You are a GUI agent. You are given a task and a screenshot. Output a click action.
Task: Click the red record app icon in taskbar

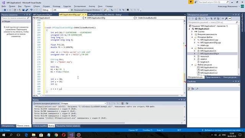point(78,135)
